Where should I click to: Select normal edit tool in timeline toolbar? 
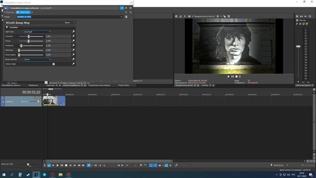pos(89,165)
